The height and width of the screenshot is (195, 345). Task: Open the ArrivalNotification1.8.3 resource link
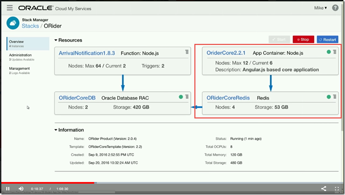click(x=87, y=53)
